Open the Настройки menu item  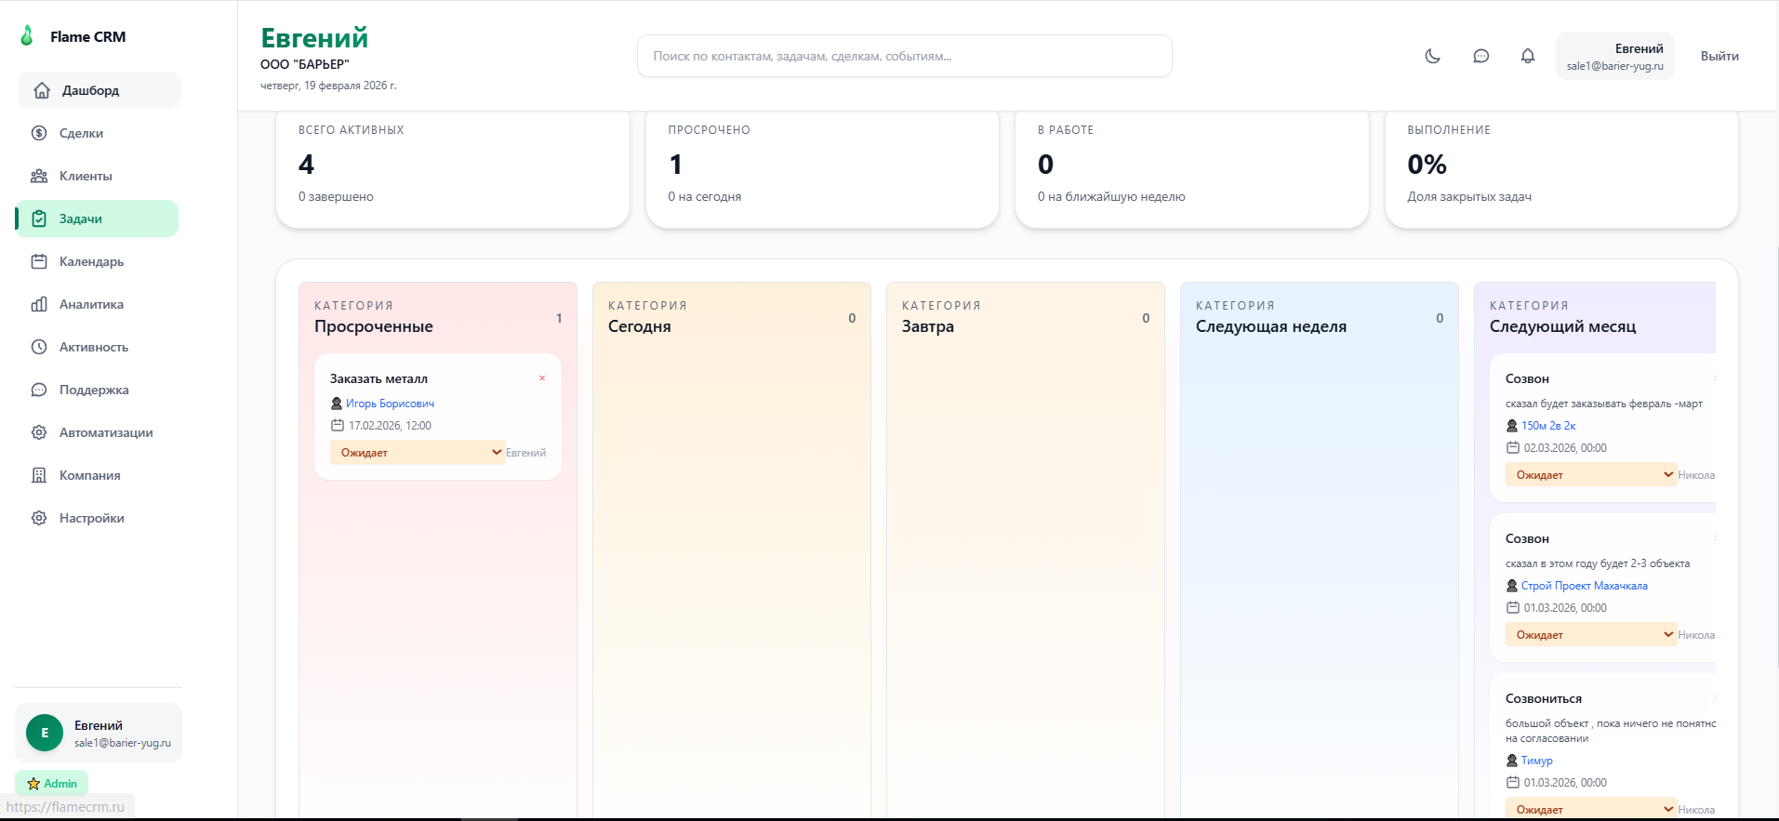91,518
